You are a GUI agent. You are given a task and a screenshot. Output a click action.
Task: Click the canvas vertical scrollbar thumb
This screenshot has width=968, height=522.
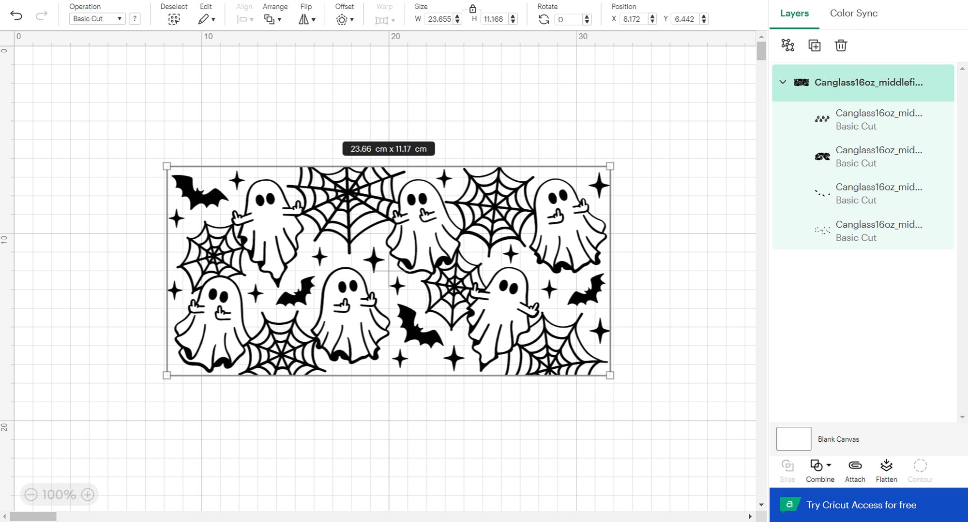coord(761,51)
